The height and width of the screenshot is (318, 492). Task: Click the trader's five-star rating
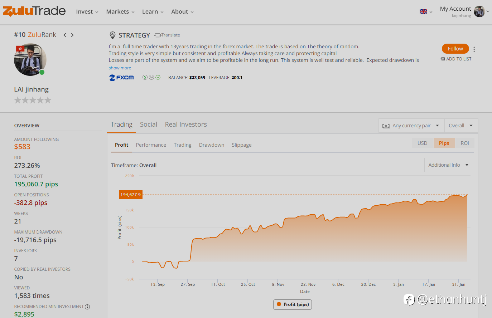(33, 100)
